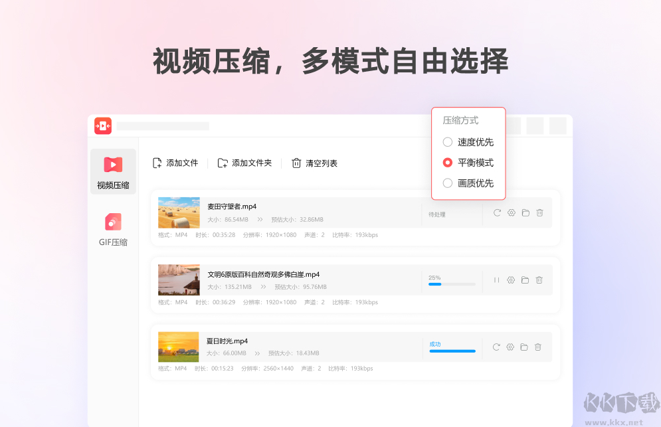This screenshot has width=661, height=427.
Task: Choose the 平衡模式 compression mode
Action: click(x=448, y=162)
